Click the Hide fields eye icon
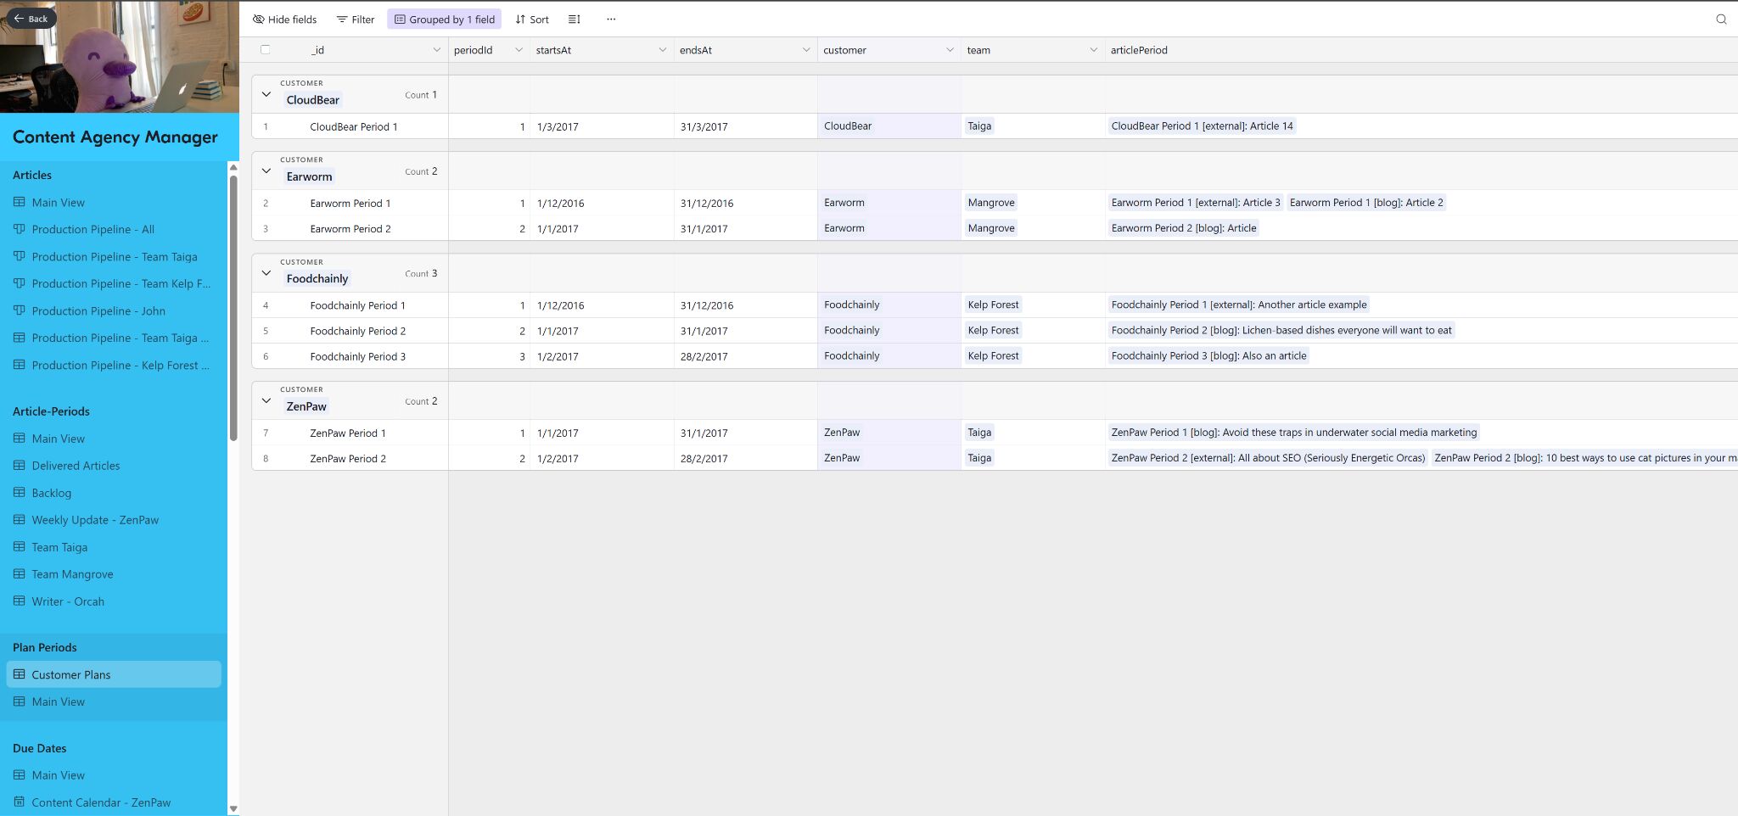Viewport: 1738px width, 816px height. [x=259, y=20]
